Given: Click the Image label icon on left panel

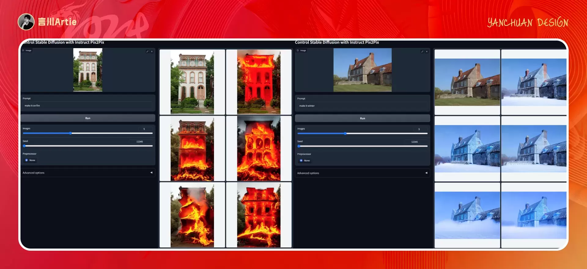Looking at the screenshot, I should 23,50.
